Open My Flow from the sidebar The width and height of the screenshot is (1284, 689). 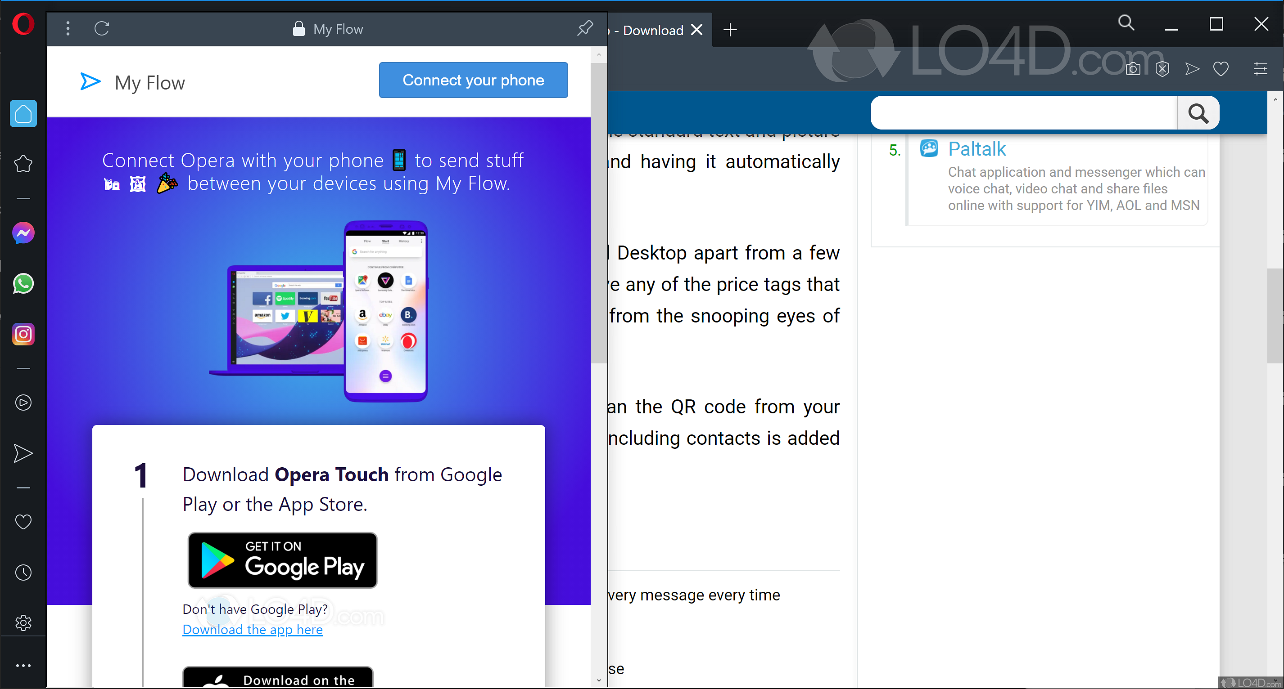click(23, 453)
